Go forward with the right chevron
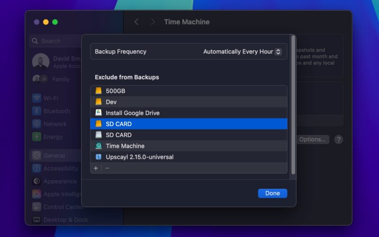Viewport: 379px width, 237px height. point(153,22)
